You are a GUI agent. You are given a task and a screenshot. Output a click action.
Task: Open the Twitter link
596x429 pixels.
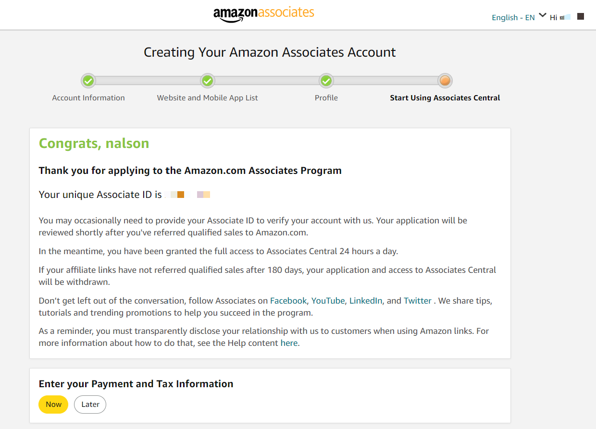(417, 301)
